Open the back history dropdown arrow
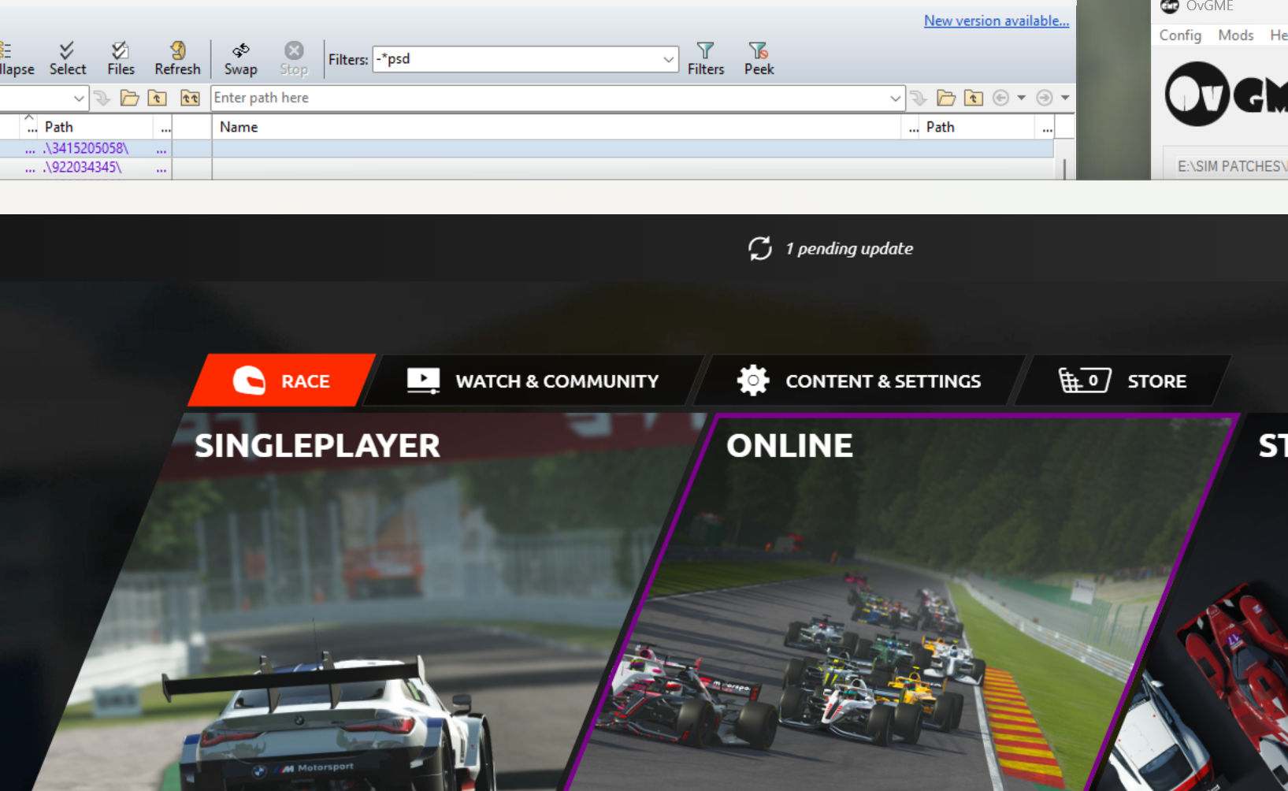Screen dimensions: 1288x791 pyautogui.click(x=1021, y=98)
